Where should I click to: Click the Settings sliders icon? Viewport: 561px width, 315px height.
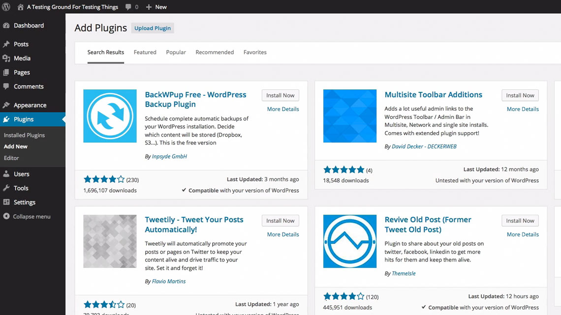tap(6, 202)
